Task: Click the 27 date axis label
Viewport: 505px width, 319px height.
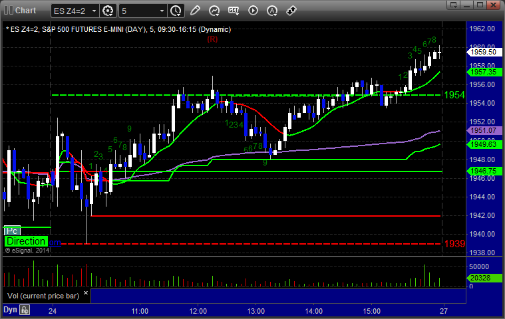Action: coord(444,311)
